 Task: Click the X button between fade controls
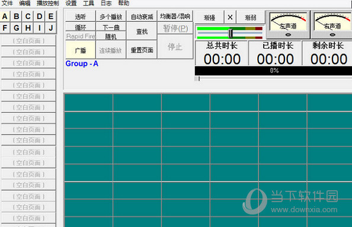click(x=230, y=17)
